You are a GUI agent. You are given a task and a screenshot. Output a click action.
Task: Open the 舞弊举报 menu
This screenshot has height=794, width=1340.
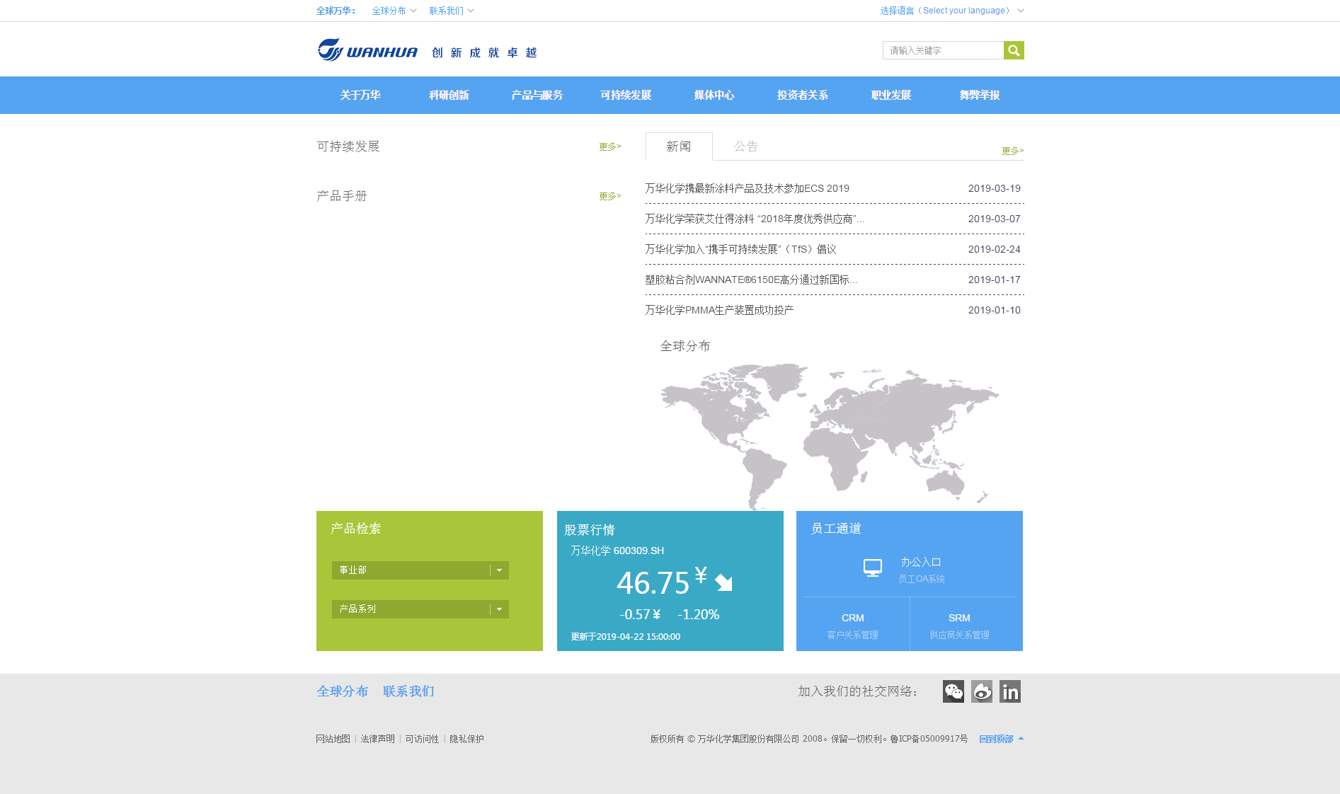980,95
